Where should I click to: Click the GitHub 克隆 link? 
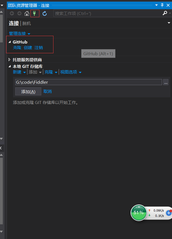click(x=17, y=48)
